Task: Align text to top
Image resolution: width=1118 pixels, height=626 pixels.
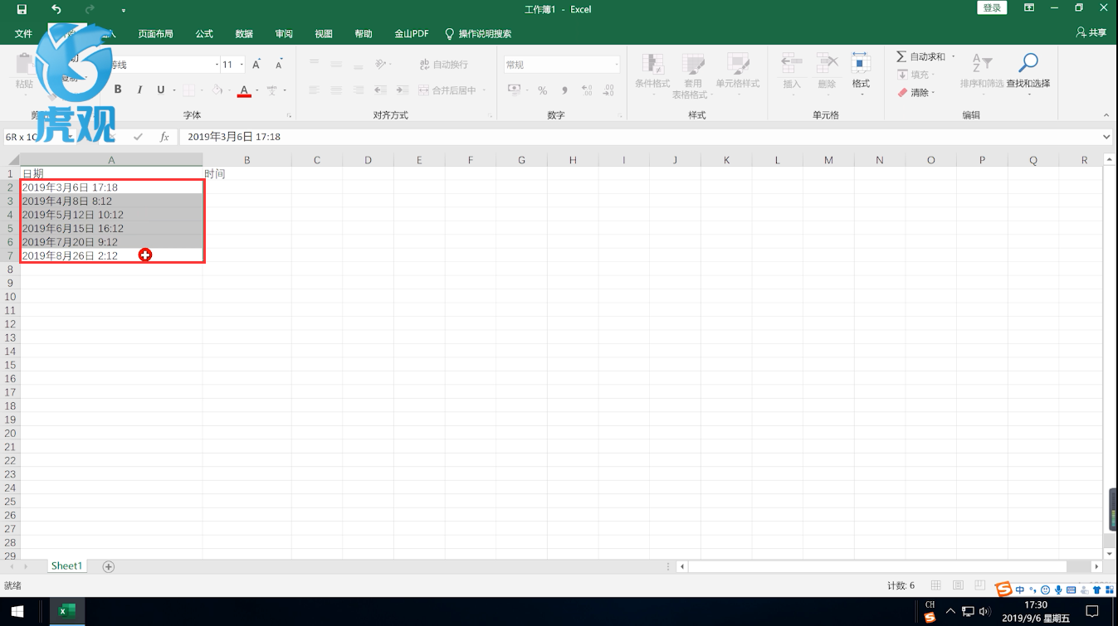Action: [x=314, y=64]
